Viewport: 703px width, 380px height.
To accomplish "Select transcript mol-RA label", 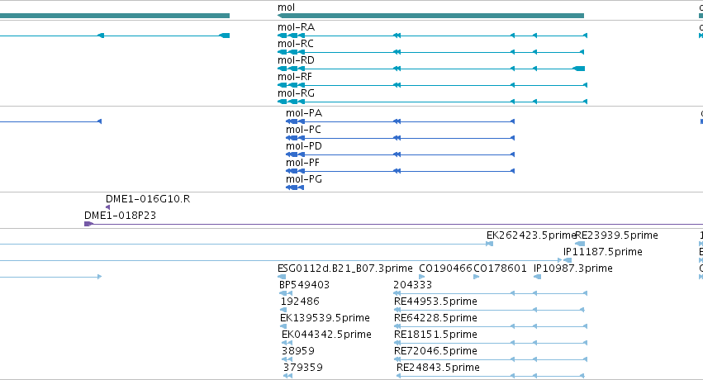I will click(x=296, y=27).
